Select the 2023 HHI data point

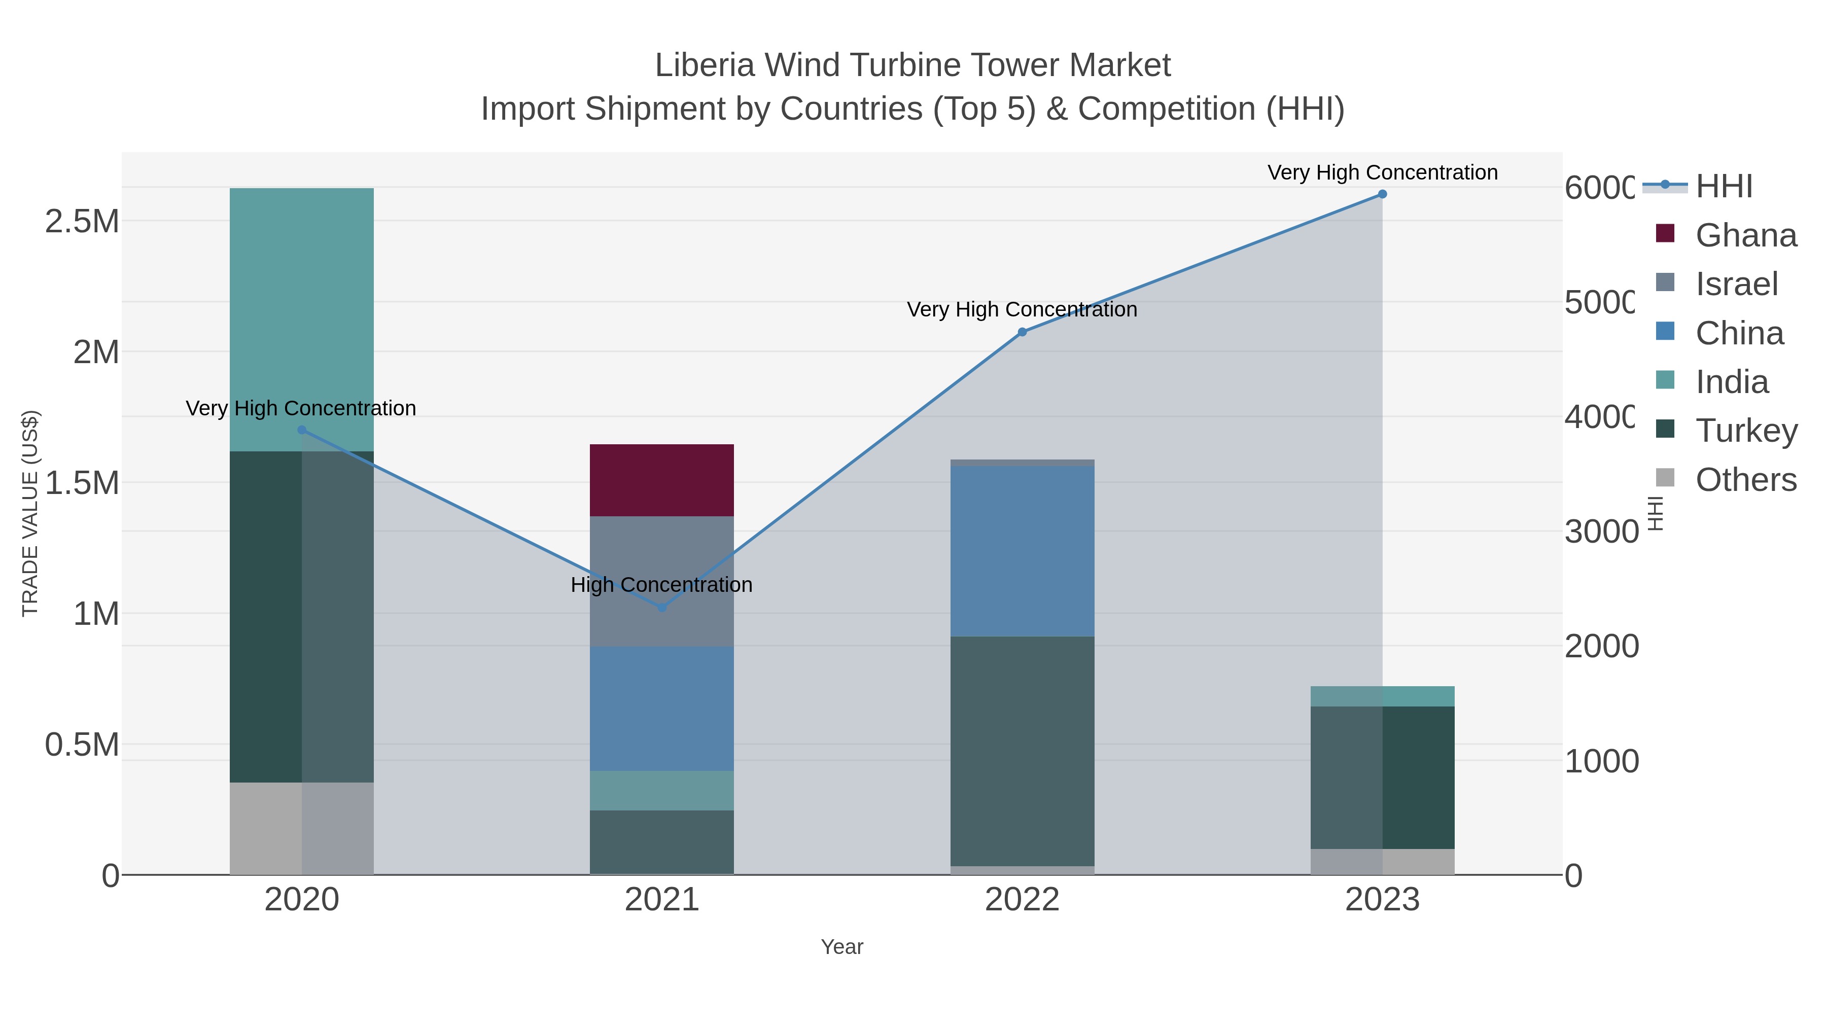coord(1382,194)
